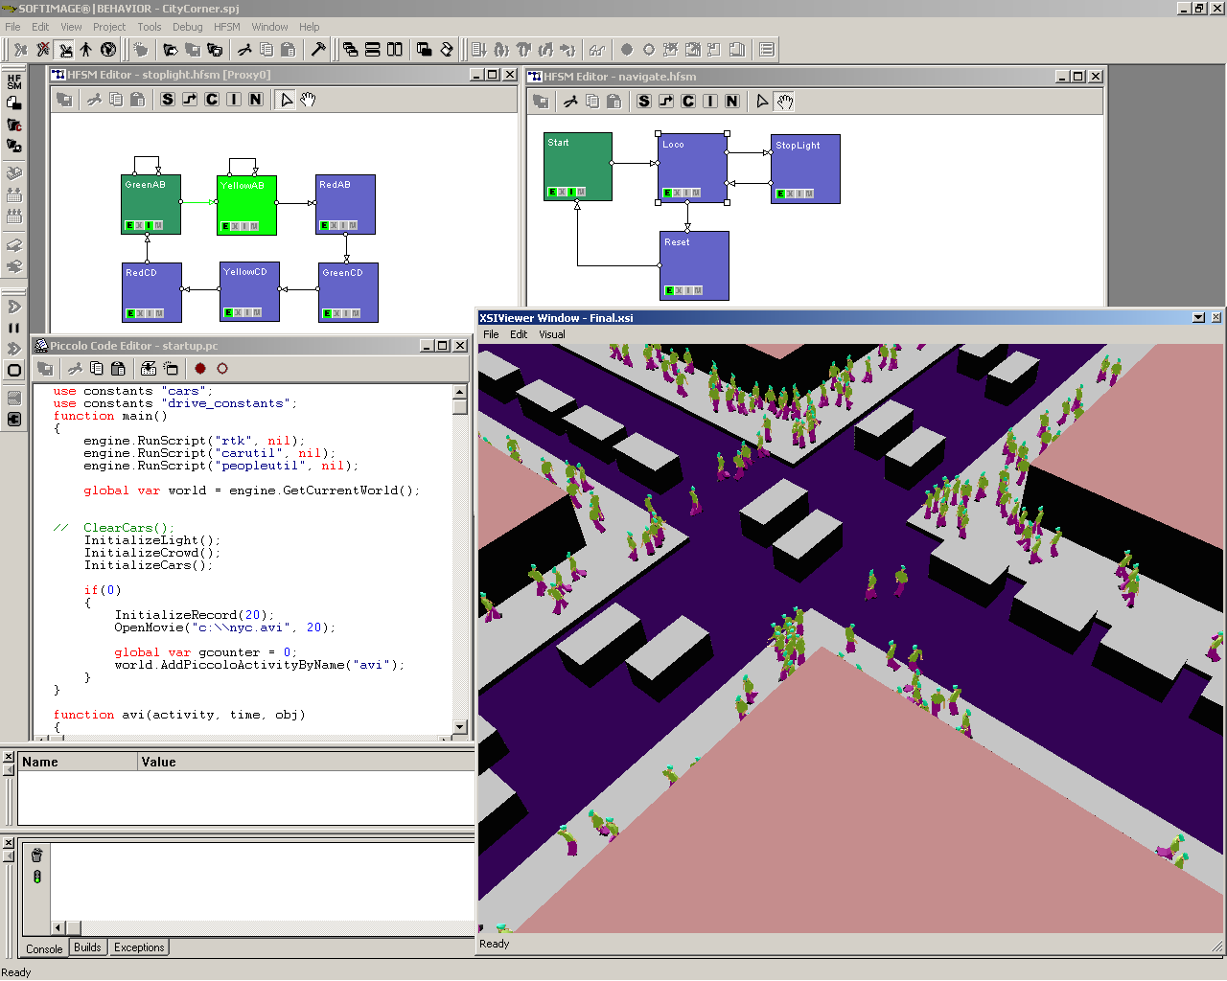The width and height of the screenshot is (1227, 981).
Task: Click the filled red breakpoint circle in Piccolo editor
Action: (200, 369)
